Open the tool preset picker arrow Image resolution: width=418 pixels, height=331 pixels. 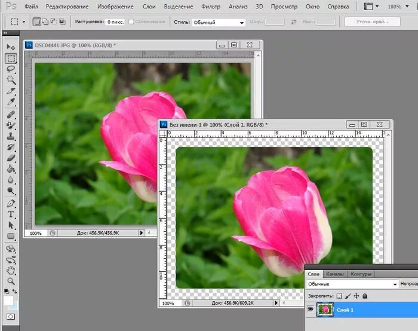[24, 22]
